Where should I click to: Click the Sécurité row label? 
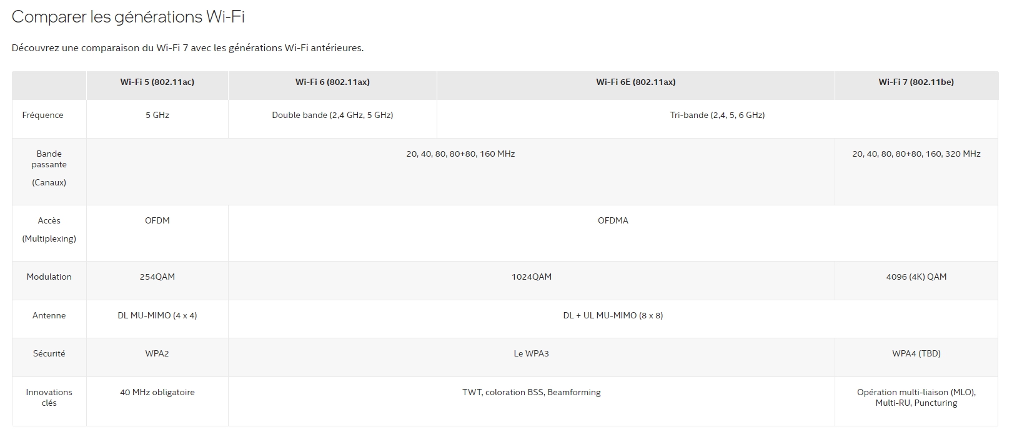(49, 353)
